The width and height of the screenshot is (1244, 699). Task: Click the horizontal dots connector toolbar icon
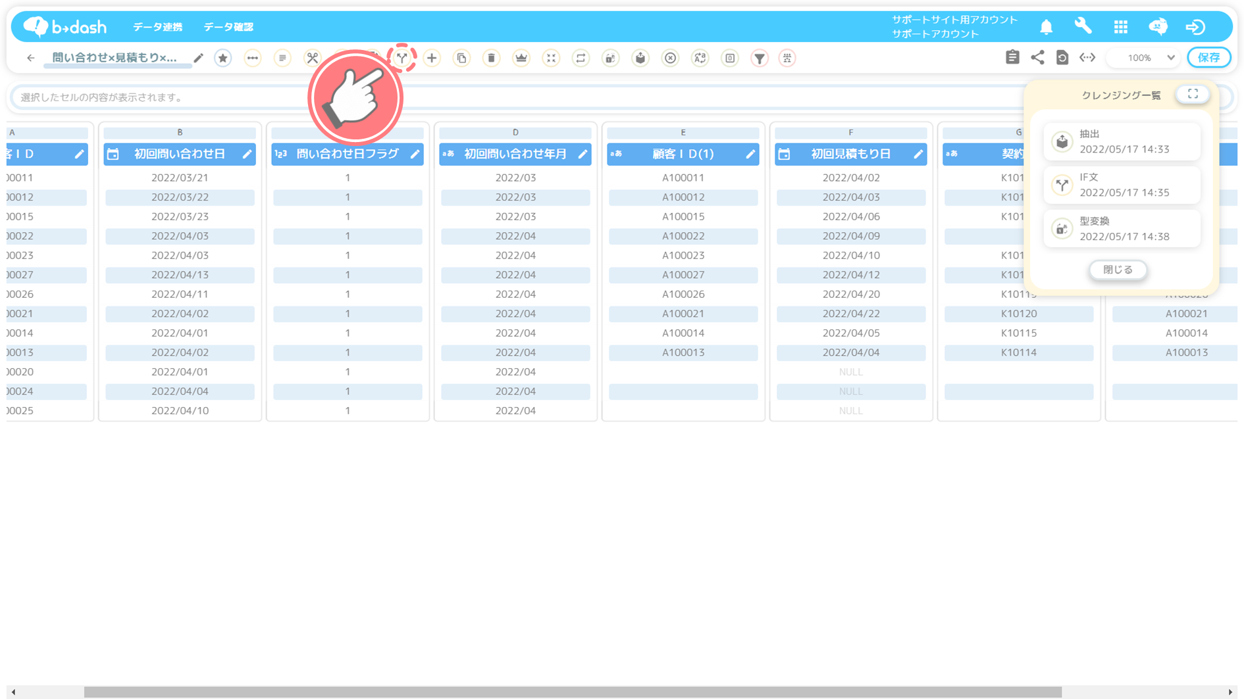253,58
